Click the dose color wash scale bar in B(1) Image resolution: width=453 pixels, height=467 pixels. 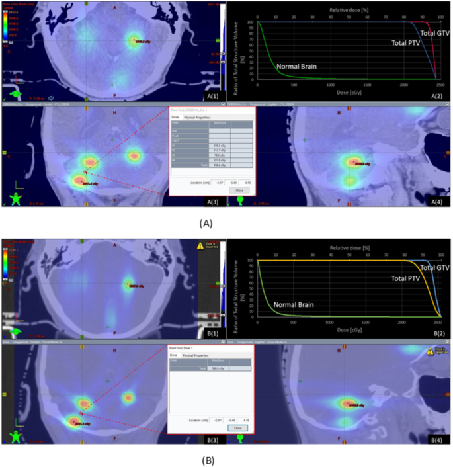click(x=5, y=263)
